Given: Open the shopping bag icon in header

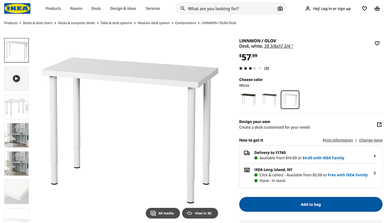Looking at the screenshot, I should (x=377, y=9).
